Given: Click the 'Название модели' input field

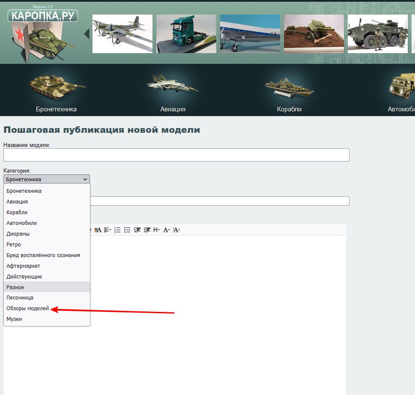Looking at the screenshot, I should tap(176, 155).
